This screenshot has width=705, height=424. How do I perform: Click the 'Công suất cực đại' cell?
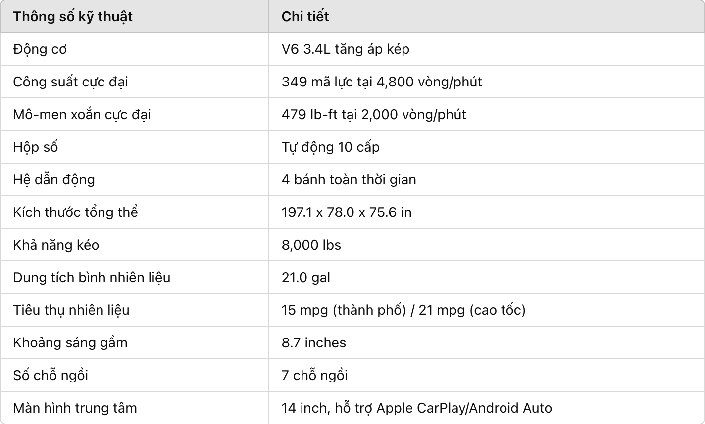pyautogui.click(x=71, y=82)
